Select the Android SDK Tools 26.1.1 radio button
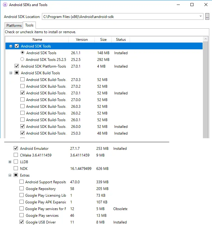 click(22, 52)
